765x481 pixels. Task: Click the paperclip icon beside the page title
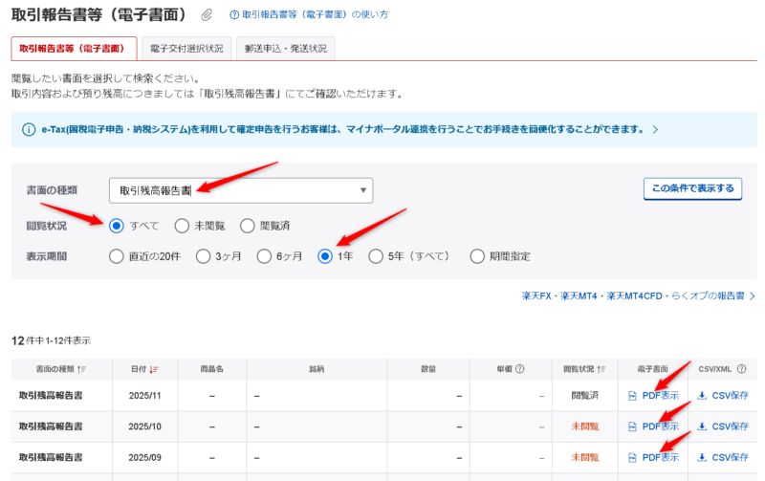tap(208, 15)
